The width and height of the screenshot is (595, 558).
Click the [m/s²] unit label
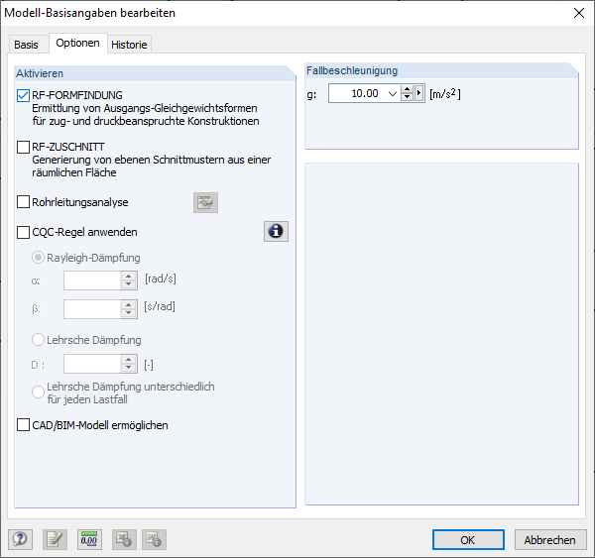click(x=445, y=94)
